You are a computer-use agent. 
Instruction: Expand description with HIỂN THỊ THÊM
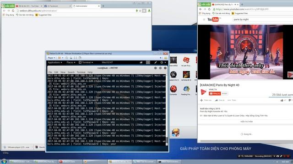click(x=246, y=122)
